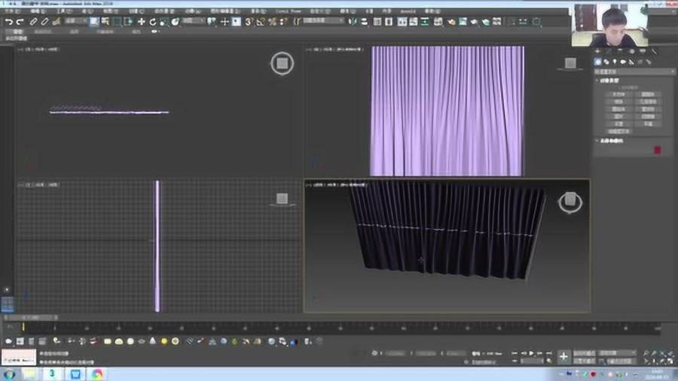Click the Redo arrow in main toolbar
This screenshot has width=678, height=381.
tap(20, 21)
